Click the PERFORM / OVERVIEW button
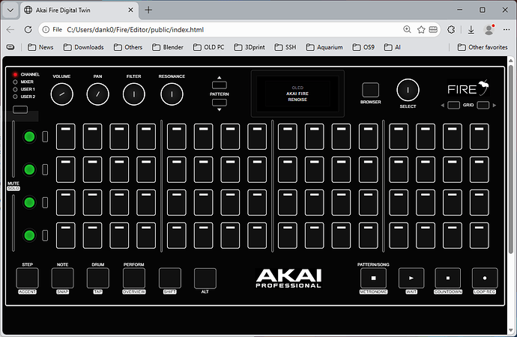Image resolution: width=517 pixels, height=337 pixels. tap(134, 278)
